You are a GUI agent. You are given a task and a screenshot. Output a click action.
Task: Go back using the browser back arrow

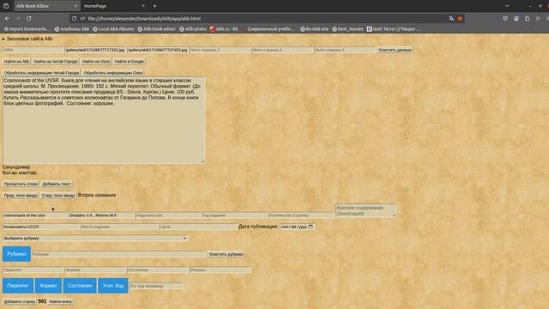[x=8, y=18]
